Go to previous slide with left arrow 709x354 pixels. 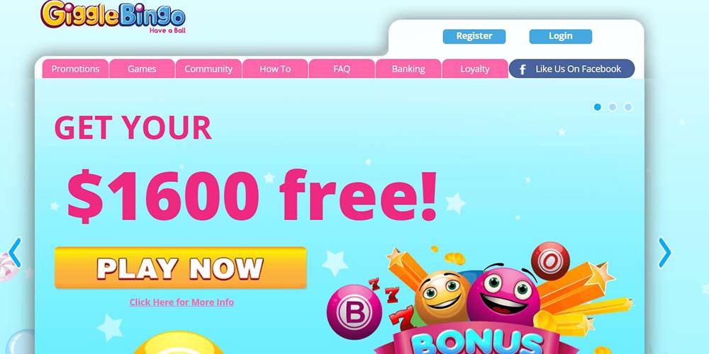(15, 253)
